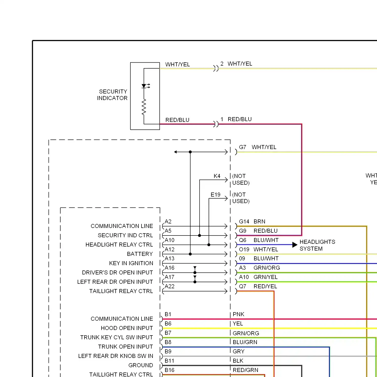
Task: Click the A12 terminal label
Action: click(x=169, y=249)
